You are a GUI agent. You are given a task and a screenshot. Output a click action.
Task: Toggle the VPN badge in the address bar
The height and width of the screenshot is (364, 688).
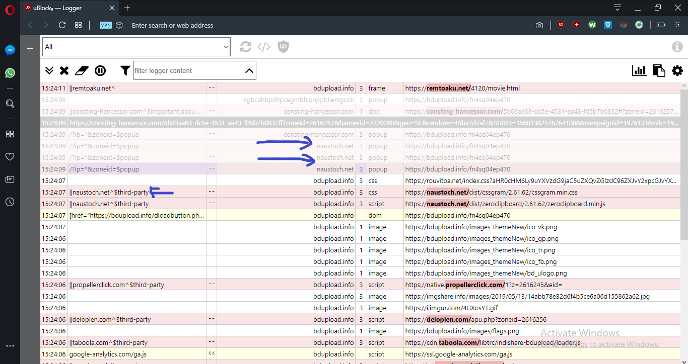click(105, 25)
